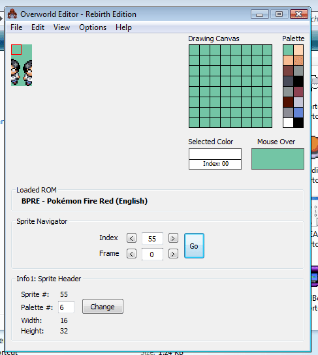Click the Height value 32

(x=64, y=331)
